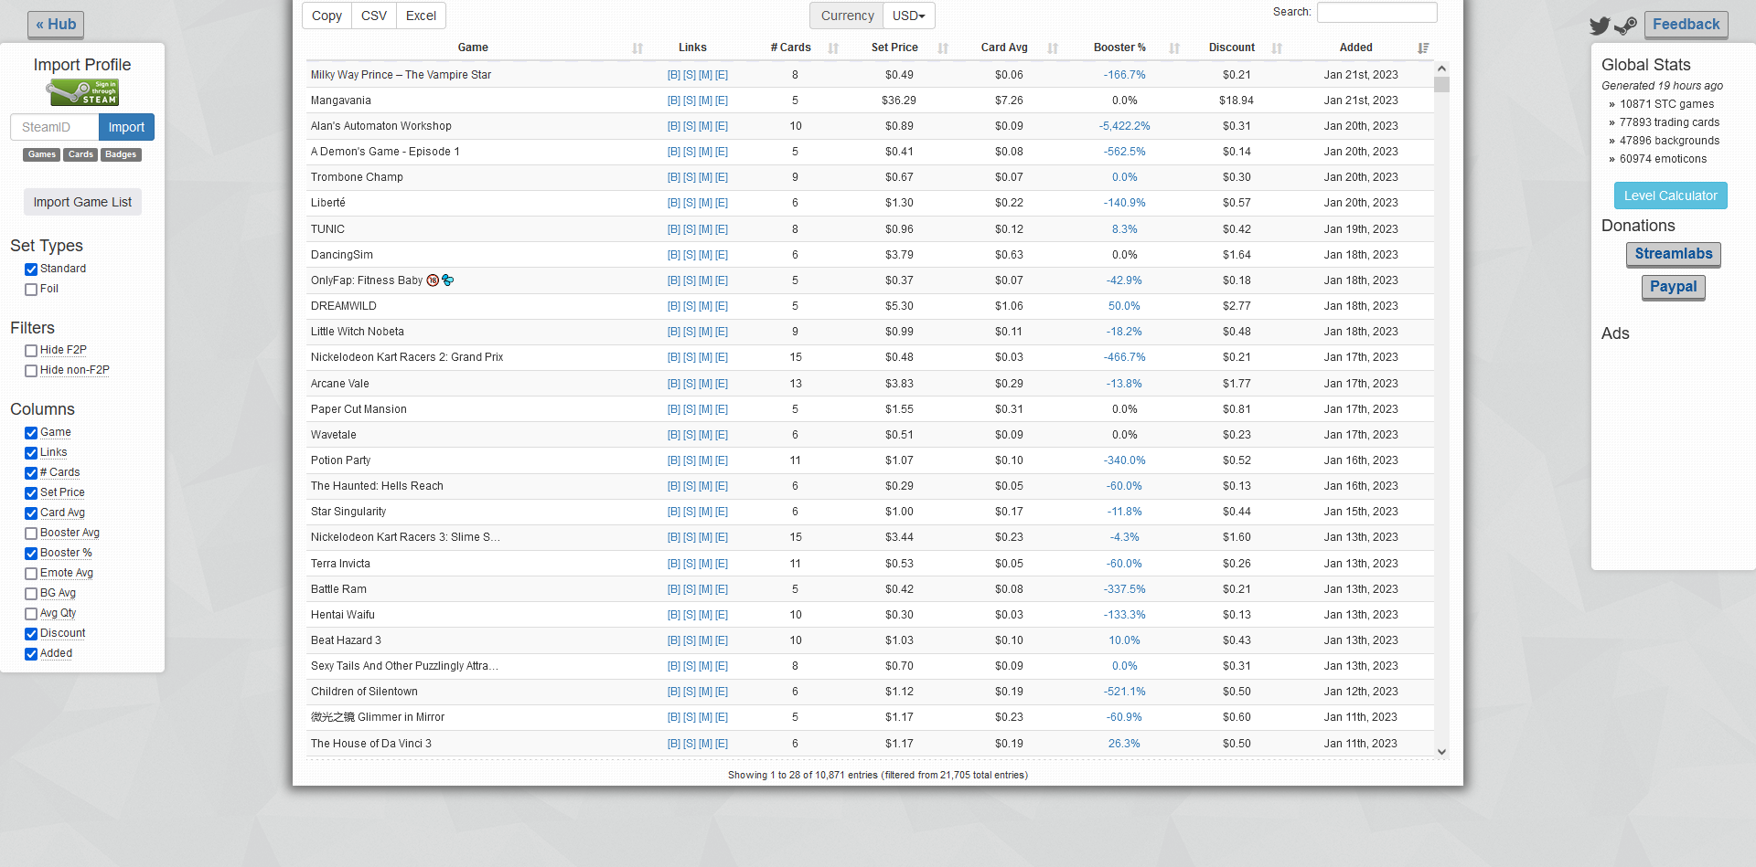Go back to Hub
The height and width of the screenshot is (867, 1756).
(x=56, y=25)
